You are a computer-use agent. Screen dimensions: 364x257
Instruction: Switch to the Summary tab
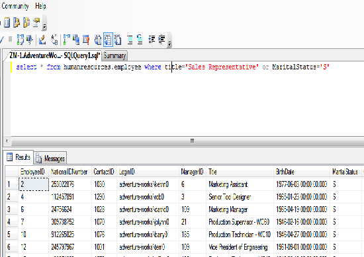(114, 56)
